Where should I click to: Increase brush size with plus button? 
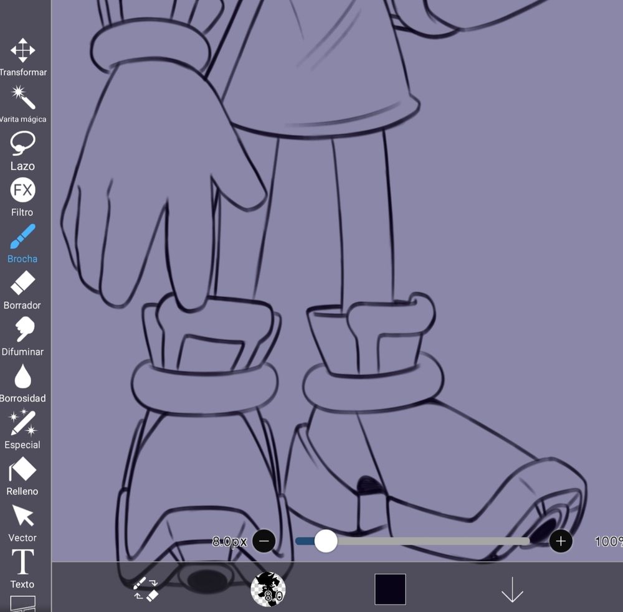coord(561,541)
